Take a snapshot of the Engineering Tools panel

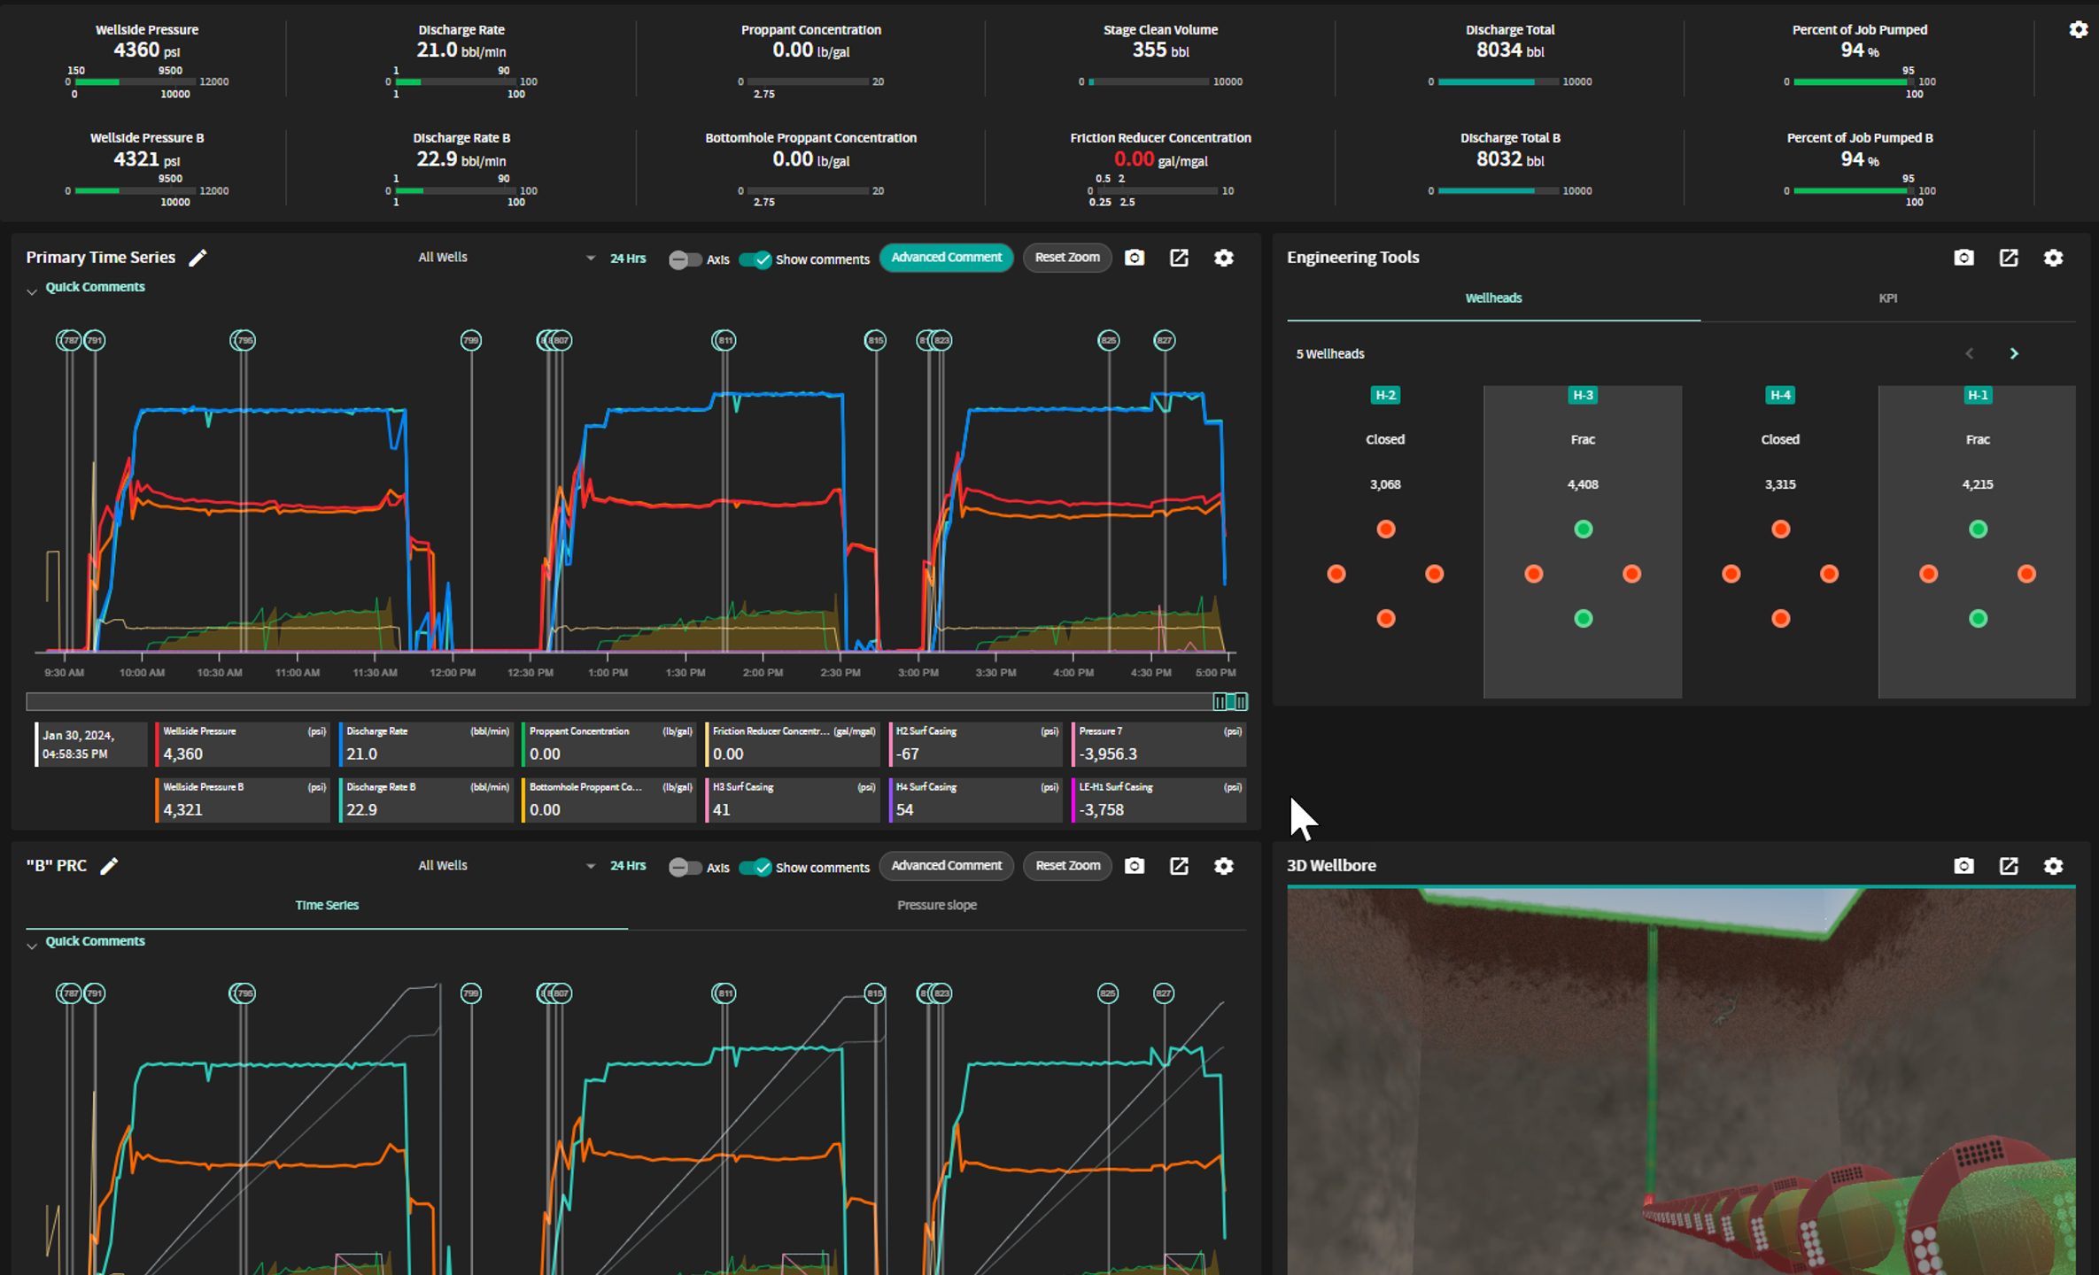click(x=1963, y=257)
